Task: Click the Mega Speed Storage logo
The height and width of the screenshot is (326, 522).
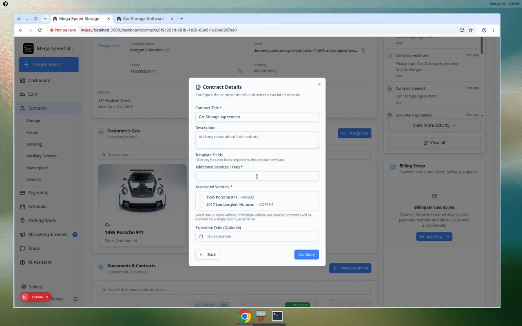Action: click(x=29, y=48)
